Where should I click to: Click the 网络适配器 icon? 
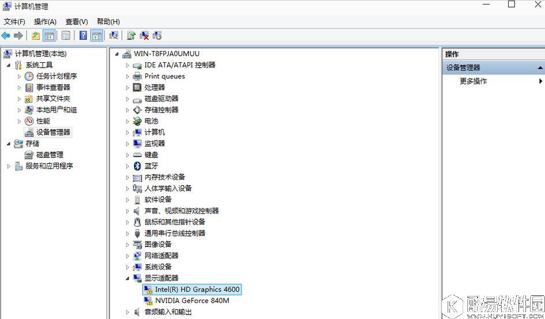point(137,256)
